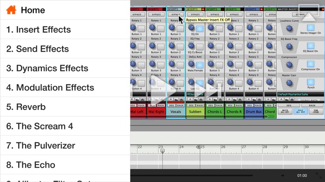Collapse the MASTER INSERTS section header
325x182 pixels.
(301, 9)
